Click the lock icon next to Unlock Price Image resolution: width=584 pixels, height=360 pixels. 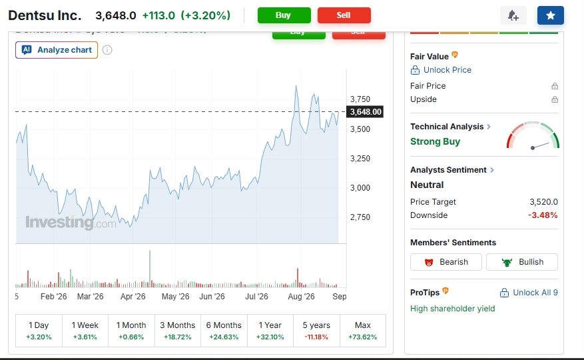click(415, 70)
